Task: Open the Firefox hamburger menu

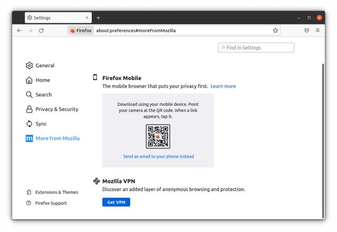Action: 318,31
